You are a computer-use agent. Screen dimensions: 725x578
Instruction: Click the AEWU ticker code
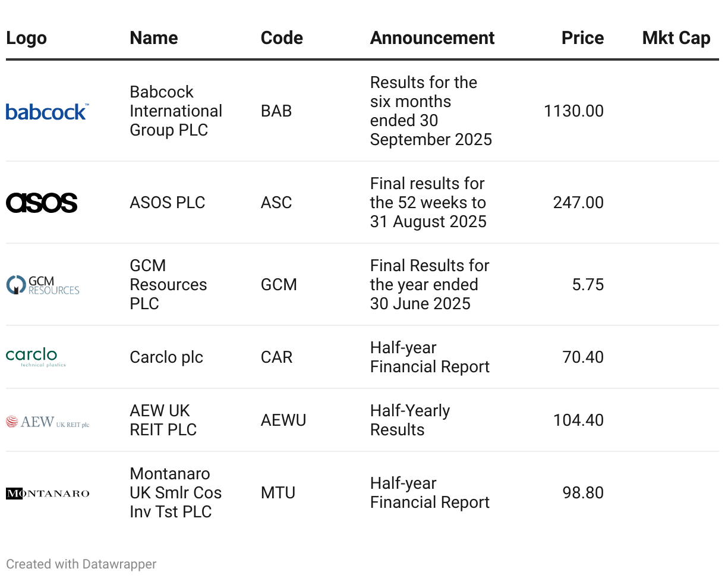pyautogui.click(x=283, y=420)
